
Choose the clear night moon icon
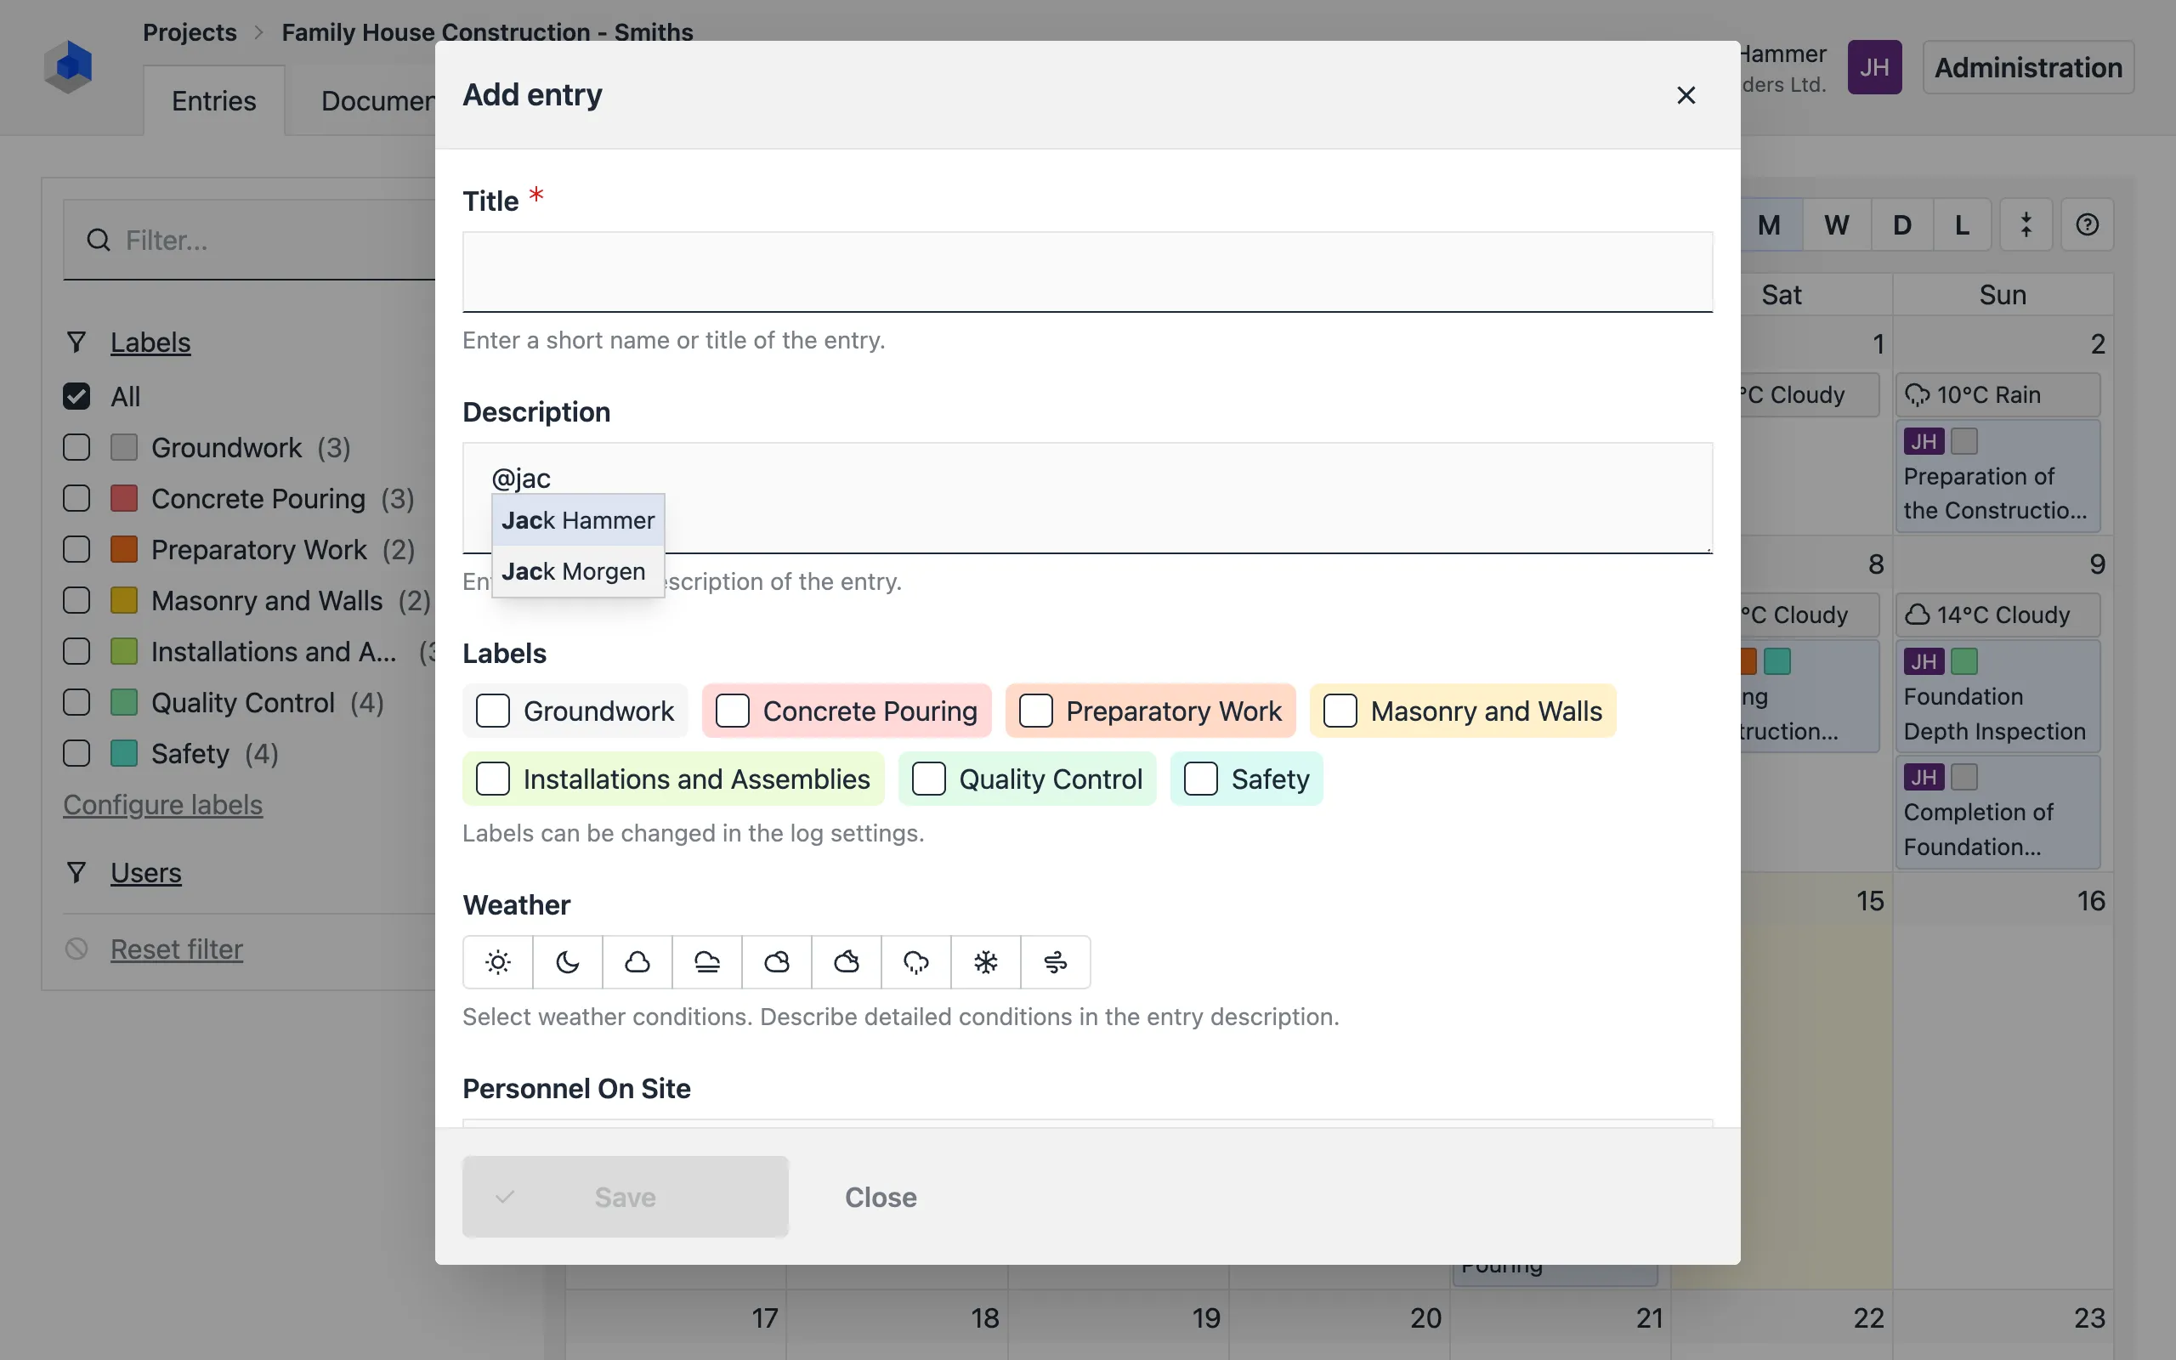pyautogui.click(x=568, y=962)
